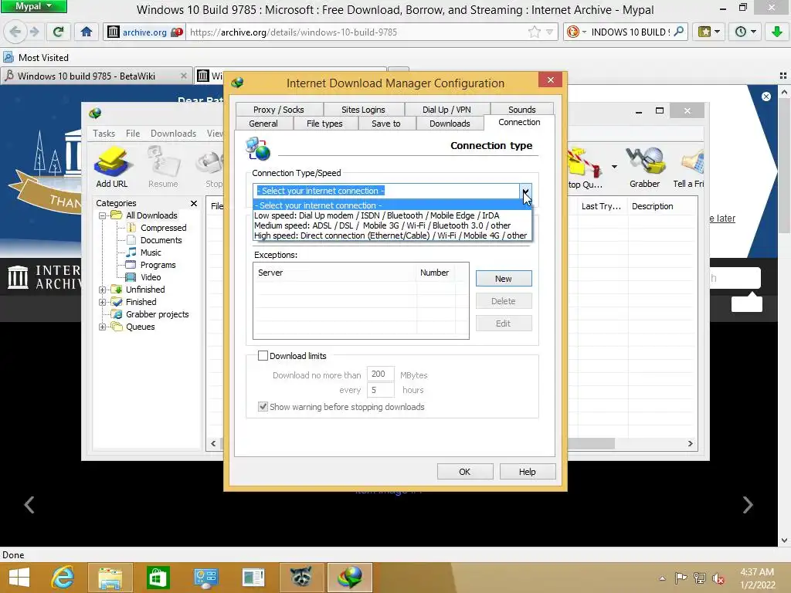The height and width of the screenshot is (593, 791).
Task: Click the IDM list horizontal scrollbar right arrow
Action: 690,444
